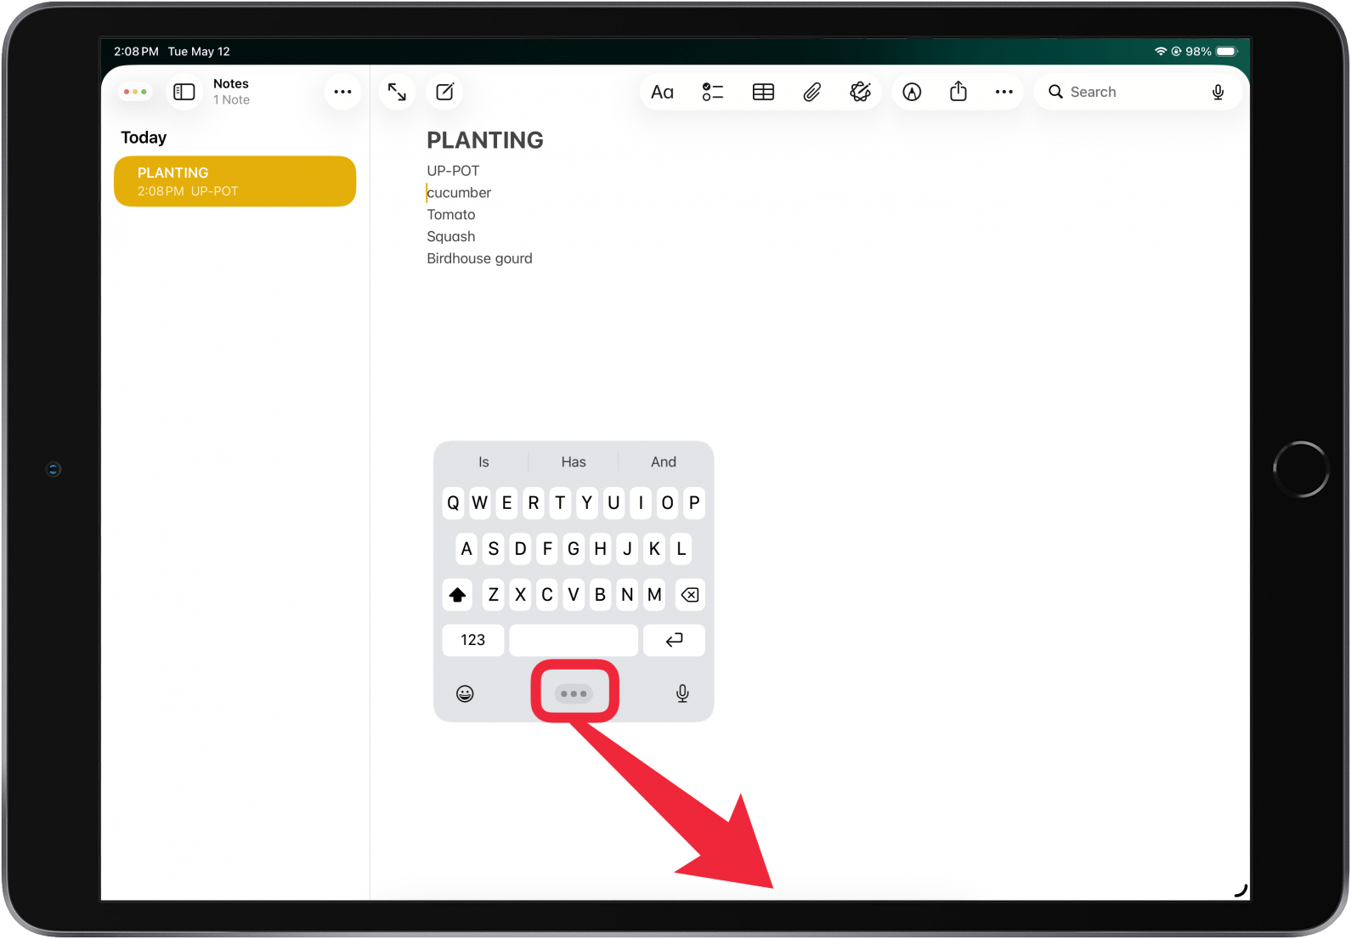Share the note using share icon
Viewport: 1351px width, 939px height.
pyautogui.click(x=958, y=91)
